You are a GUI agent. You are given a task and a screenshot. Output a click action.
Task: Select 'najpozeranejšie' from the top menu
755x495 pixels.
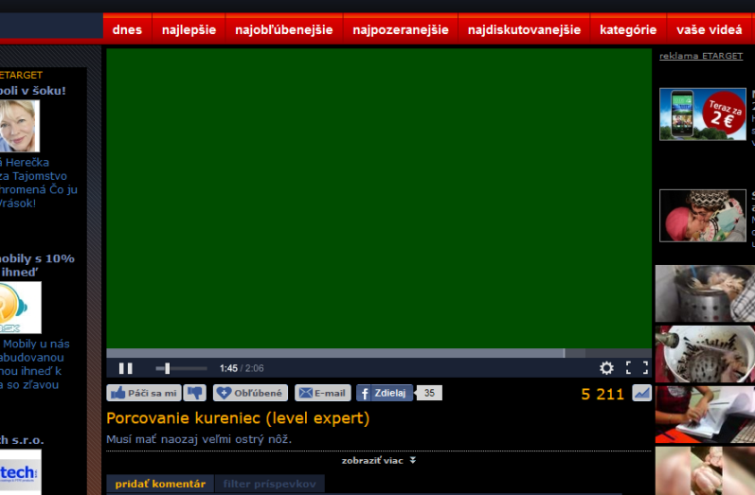(400, 29)
